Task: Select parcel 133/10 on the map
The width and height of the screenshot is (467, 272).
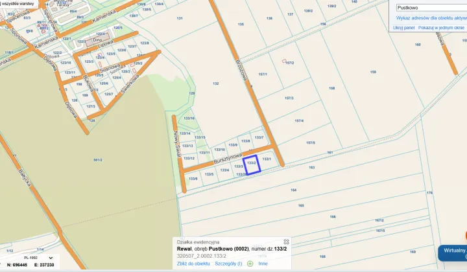Action: [x=219, y=150]
